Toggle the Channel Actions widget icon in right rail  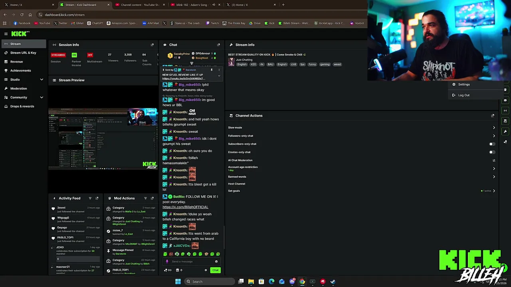[505, 121]
